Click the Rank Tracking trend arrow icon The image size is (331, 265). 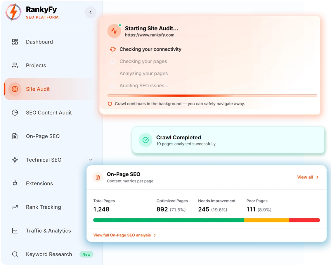point(15,207)
